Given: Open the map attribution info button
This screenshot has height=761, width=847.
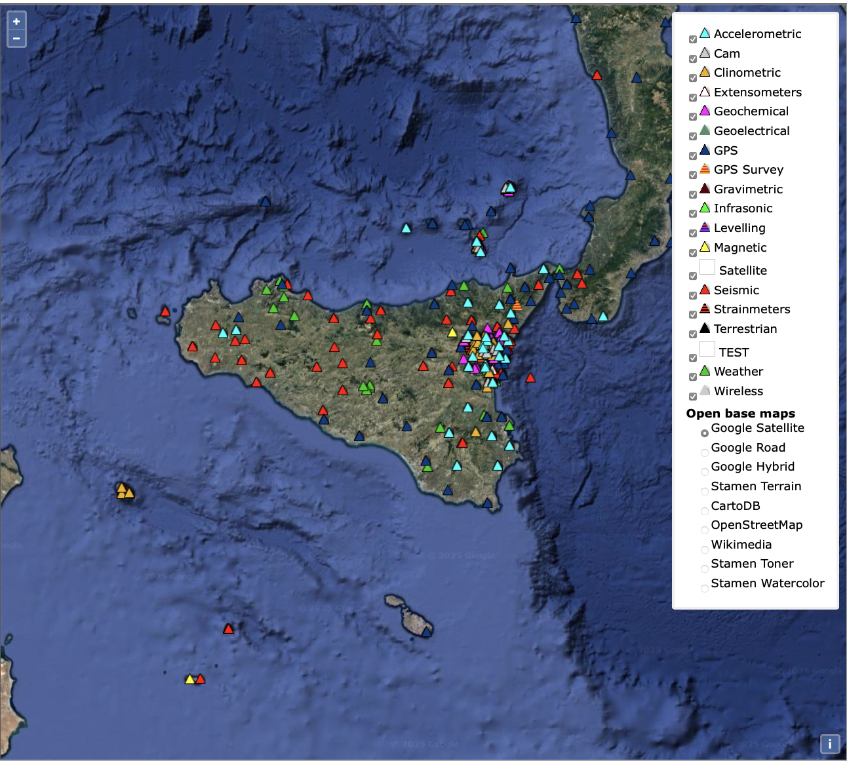Looking at the screenshot, I should click(829, 744).
